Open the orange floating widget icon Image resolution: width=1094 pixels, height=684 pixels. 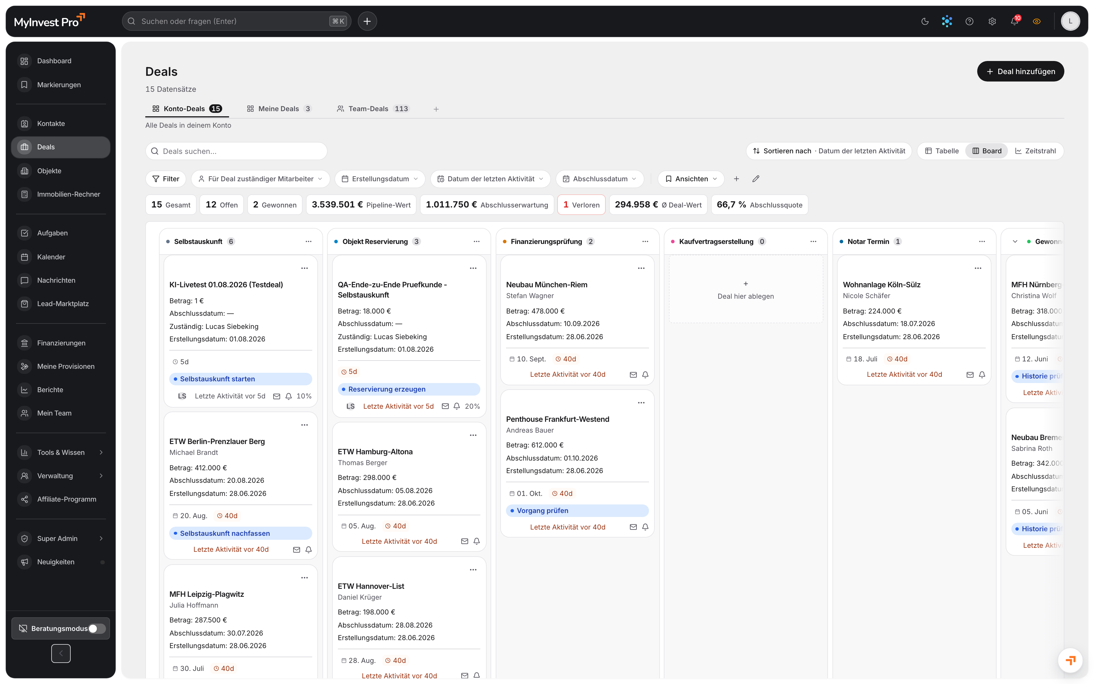(x=1070, y=660)
